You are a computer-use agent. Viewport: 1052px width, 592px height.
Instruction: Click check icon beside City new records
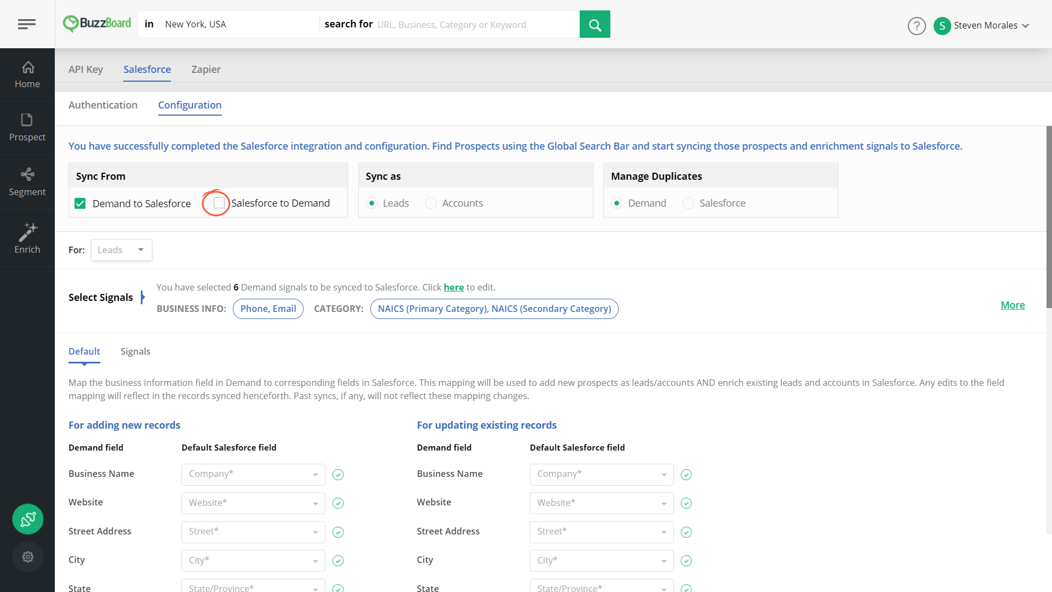tap(338, 561)
